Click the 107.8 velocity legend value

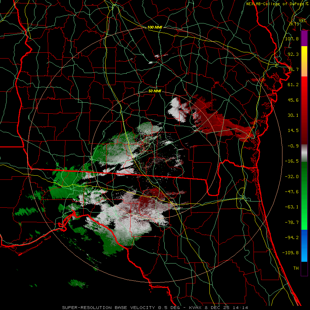click(292, 39)
